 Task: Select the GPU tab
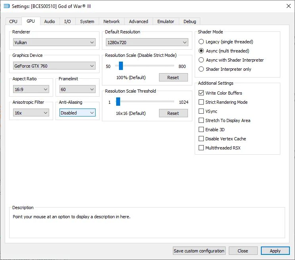(31, 21)
